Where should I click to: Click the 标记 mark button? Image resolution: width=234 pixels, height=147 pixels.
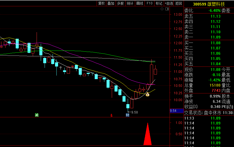[x=159, y=3]
